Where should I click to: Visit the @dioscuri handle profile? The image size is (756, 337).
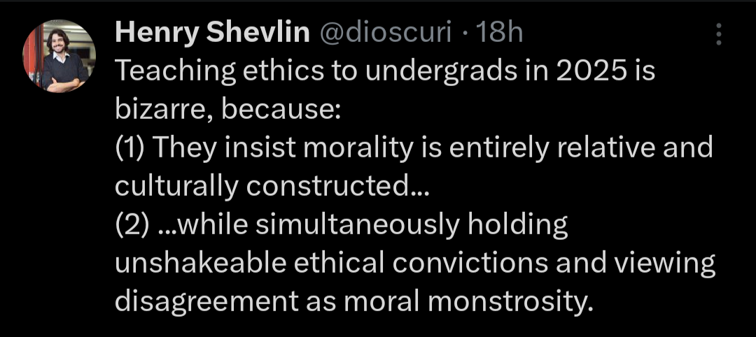pos(386,32)
